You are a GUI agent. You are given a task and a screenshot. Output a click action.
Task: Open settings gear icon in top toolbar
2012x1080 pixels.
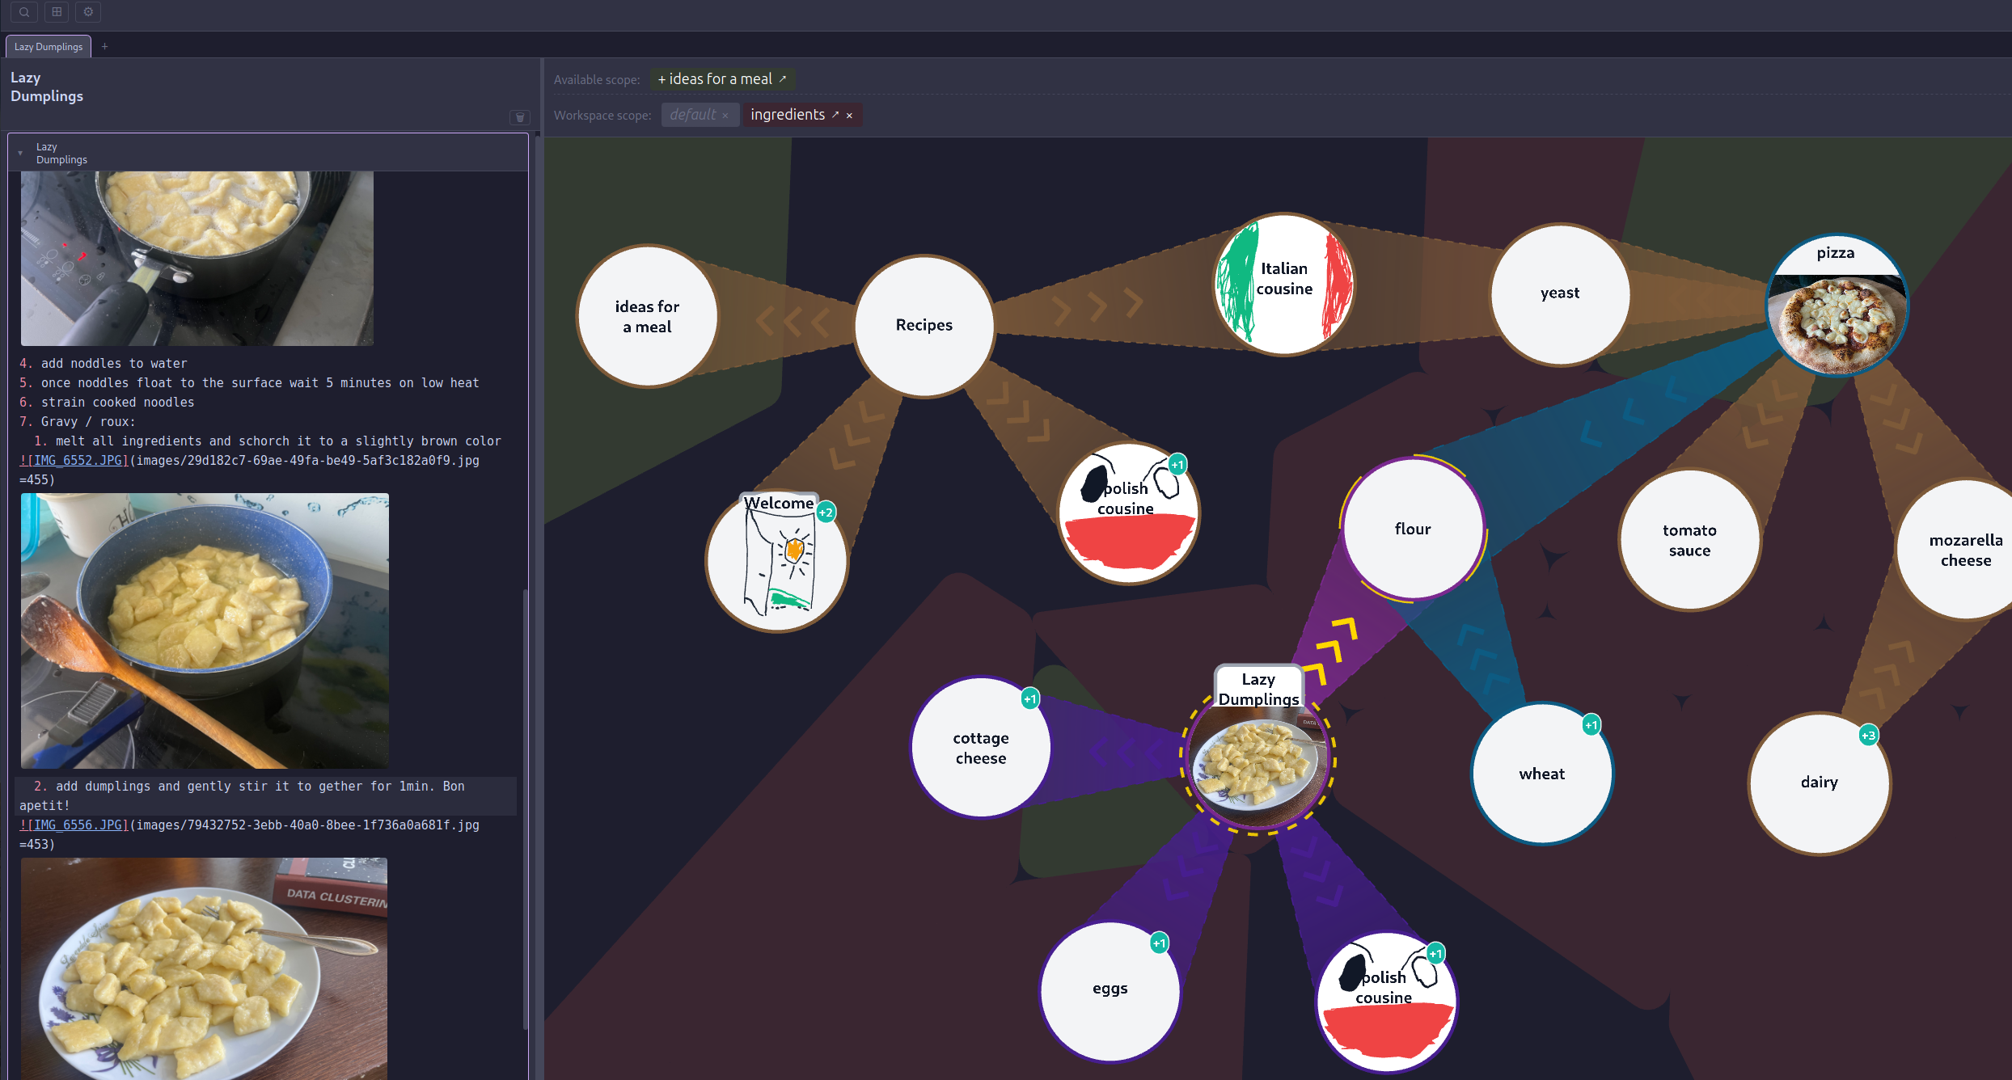coord(88,12)
